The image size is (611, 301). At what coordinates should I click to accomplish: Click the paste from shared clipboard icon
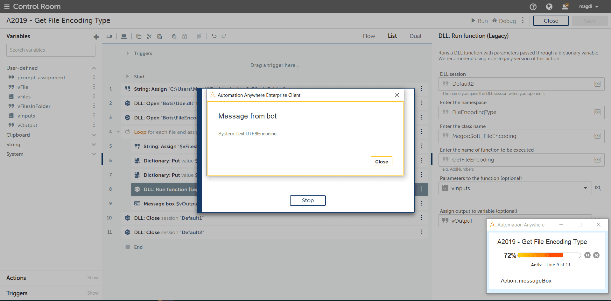185,36
